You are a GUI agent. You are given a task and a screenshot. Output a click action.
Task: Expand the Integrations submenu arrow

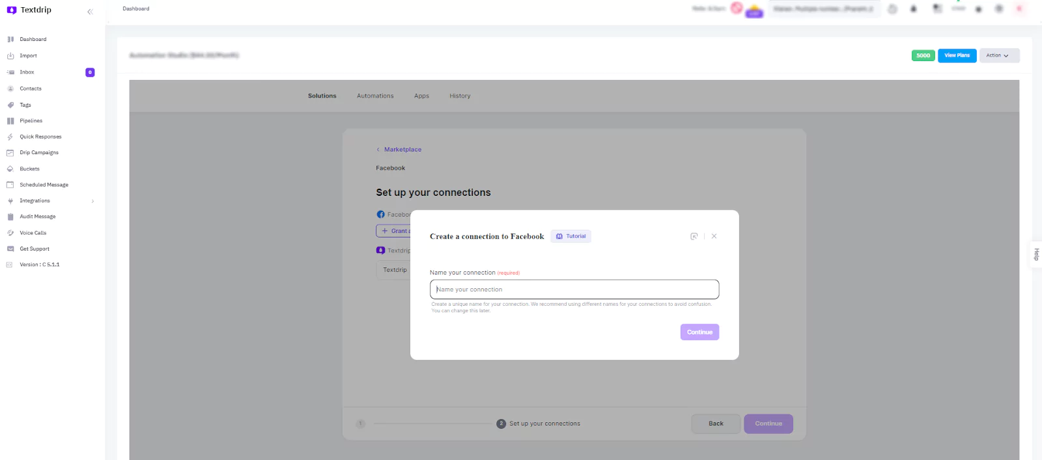(92, 201)
